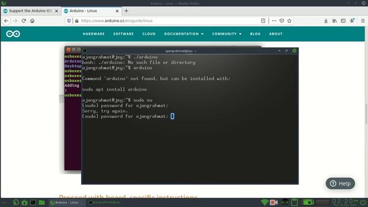Bookmark this page with the star icon

[289, 21]
